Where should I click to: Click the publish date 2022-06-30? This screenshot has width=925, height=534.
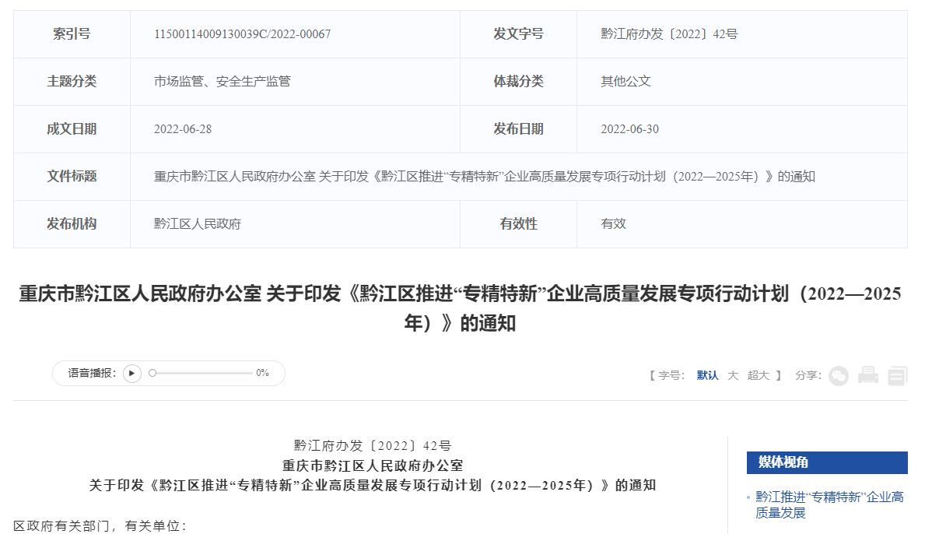[629, 129]
